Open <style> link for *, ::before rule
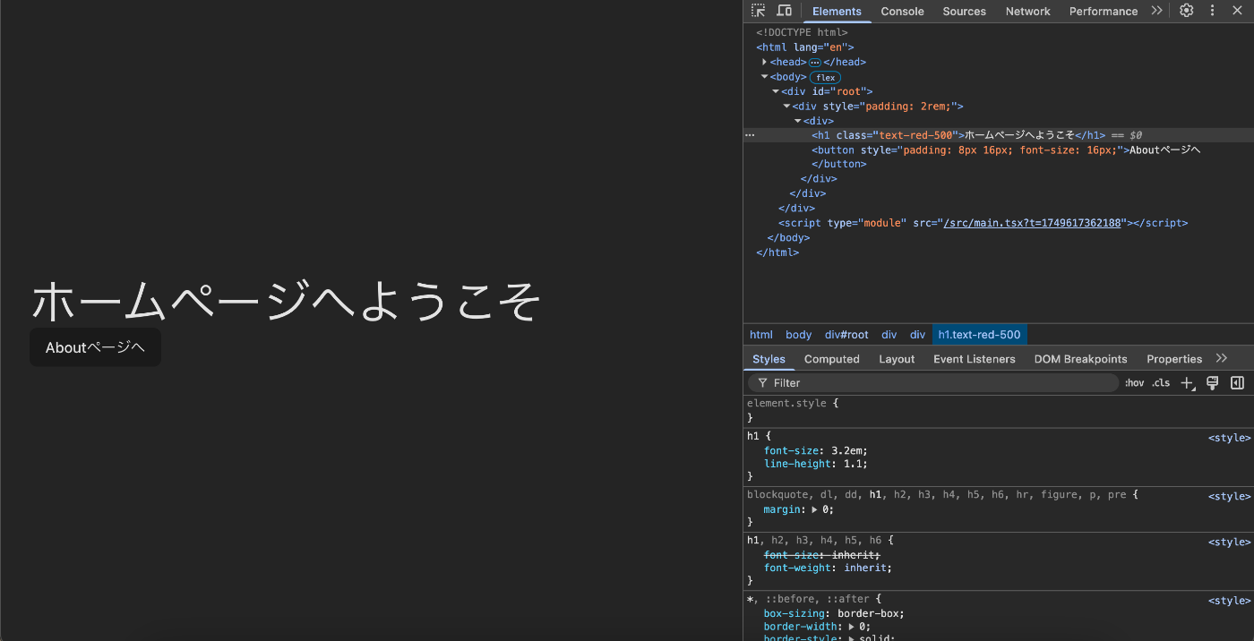This screenshot has width=1254, height=641. 1229,601
